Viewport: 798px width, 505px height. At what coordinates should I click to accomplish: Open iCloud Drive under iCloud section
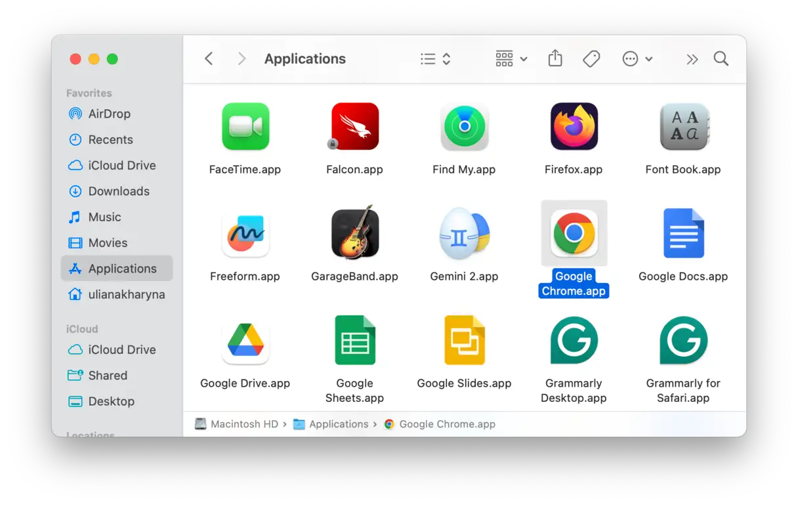[117, 349]
